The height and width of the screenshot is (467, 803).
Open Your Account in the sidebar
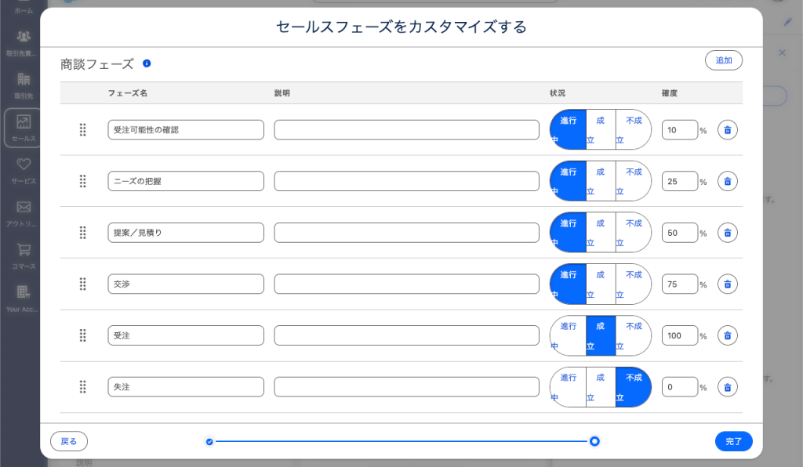coord(23,299)
